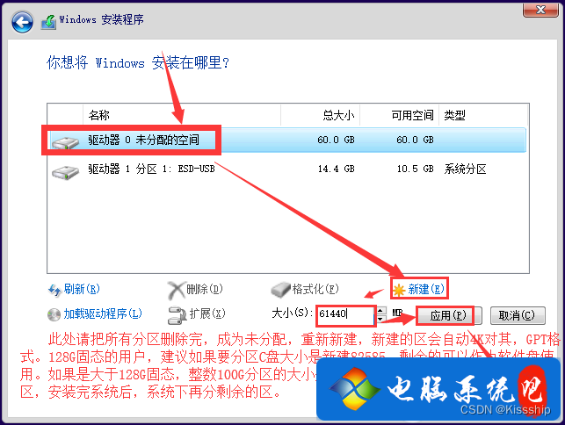Click the 60.0 GB free space of Drive 0
This screenshot has width=565, height=425.
415,140
